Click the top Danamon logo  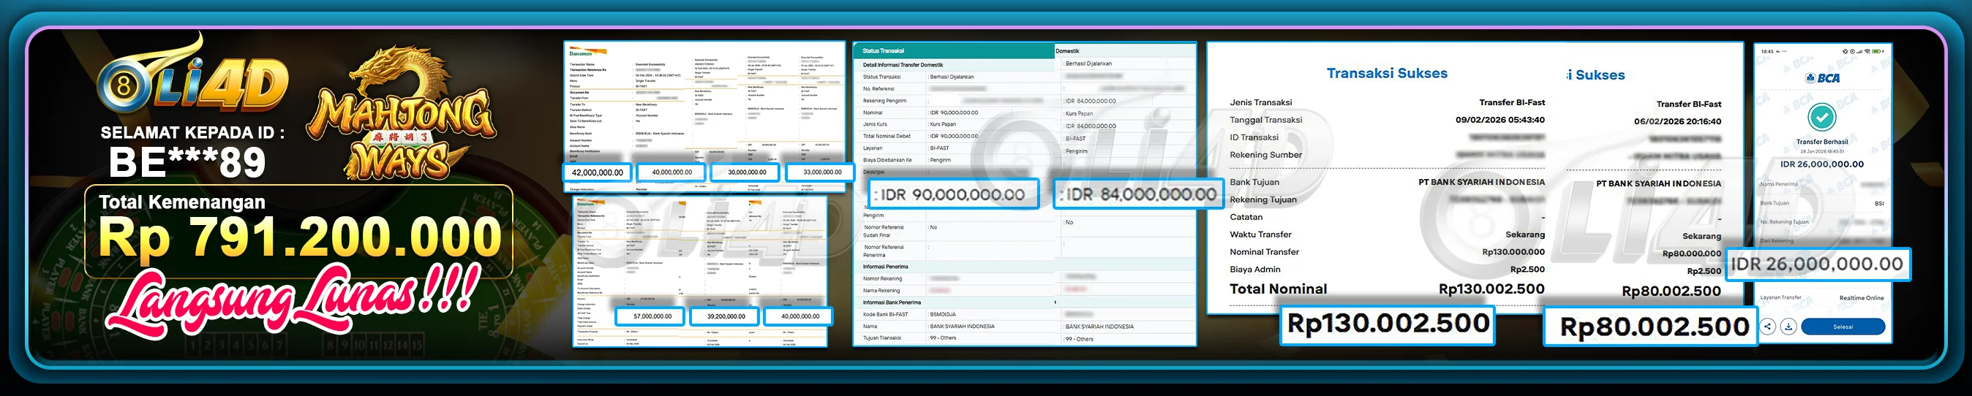tap(581, 53)
